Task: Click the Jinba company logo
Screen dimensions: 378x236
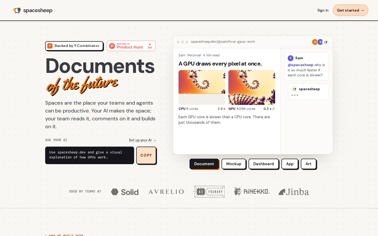Action: point(294,192)
